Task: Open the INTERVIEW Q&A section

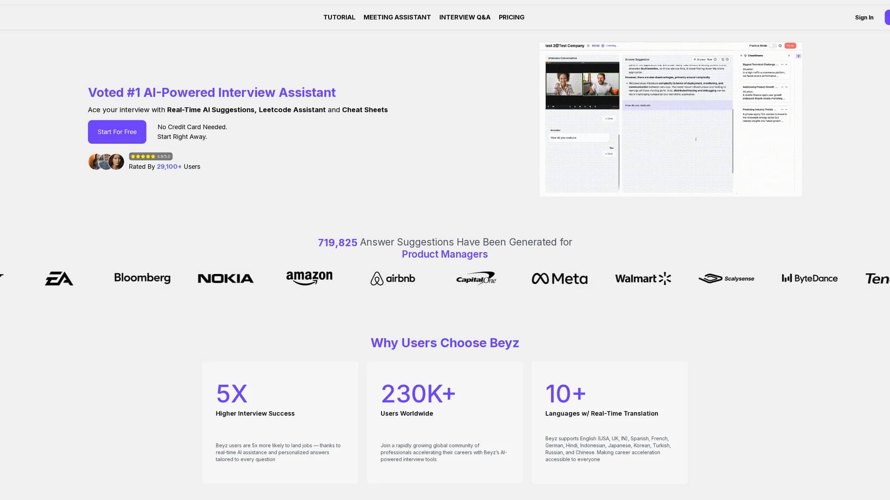Action: click(x=464, y=17)
